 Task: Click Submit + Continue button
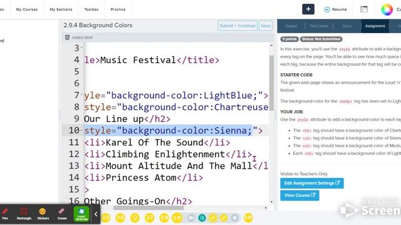pos(237,26)
